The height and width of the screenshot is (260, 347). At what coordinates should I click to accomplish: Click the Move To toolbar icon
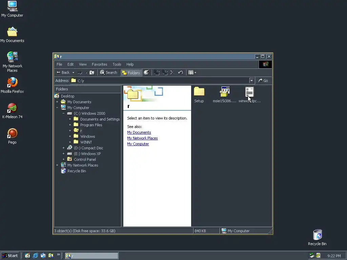pyautogui.click(x=157, y=72)
